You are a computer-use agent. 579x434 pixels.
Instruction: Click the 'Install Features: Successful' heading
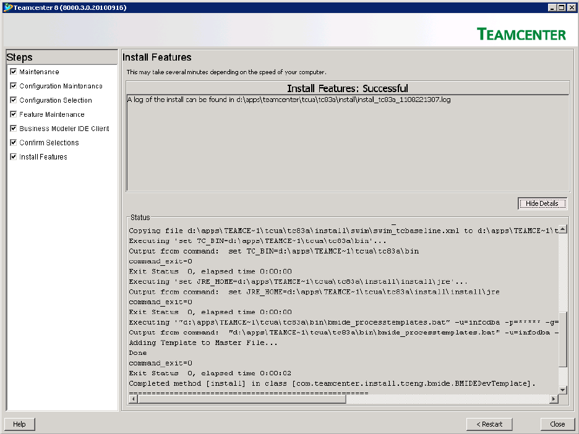[348, 88]
